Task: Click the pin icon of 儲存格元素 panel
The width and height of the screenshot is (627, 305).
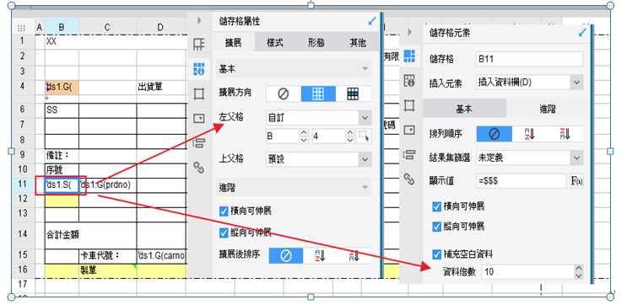Action: tap(582, 32)
